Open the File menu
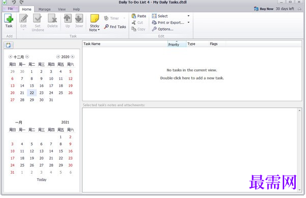 (11, 9)
